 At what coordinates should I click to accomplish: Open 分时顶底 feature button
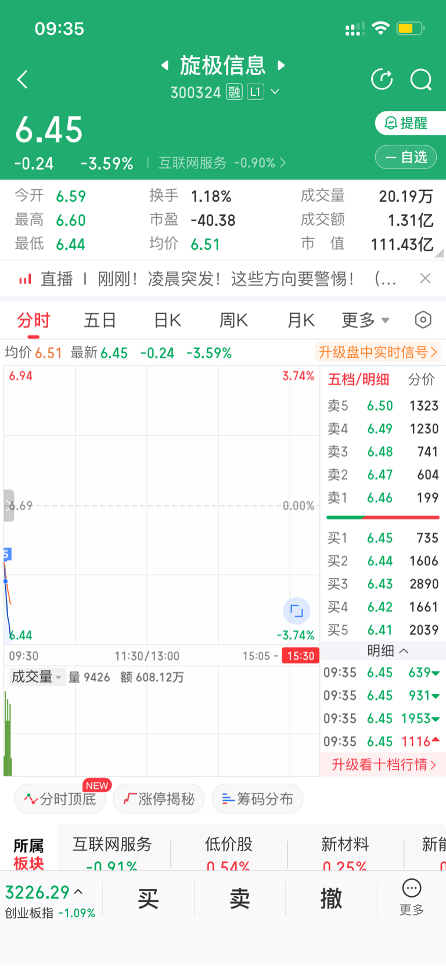tap(60, 799)
